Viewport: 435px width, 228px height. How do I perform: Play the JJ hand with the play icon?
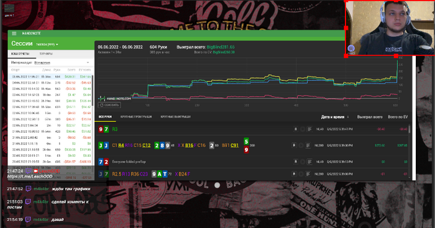click(301, 145)
